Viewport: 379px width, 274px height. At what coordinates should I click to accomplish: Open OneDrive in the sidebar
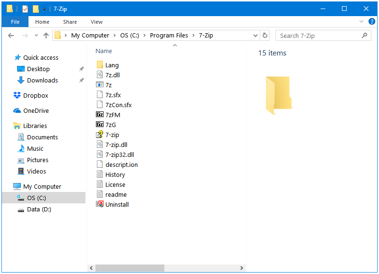[x=31, y=111]
